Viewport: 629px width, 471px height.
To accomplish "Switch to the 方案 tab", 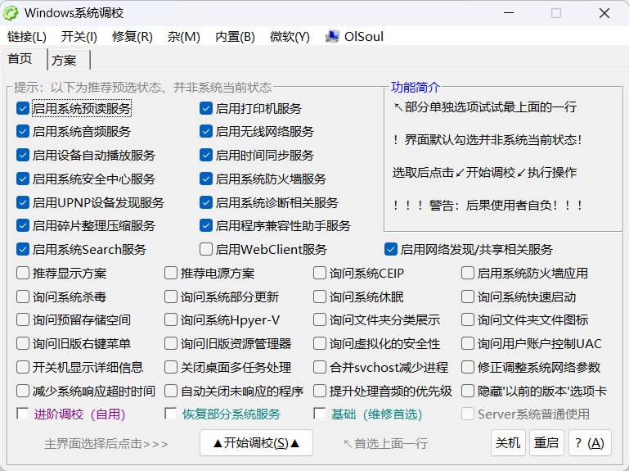I will click(64, 61).
